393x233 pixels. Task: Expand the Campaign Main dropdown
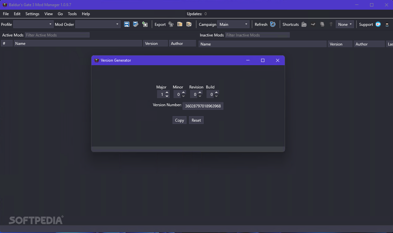233,24
